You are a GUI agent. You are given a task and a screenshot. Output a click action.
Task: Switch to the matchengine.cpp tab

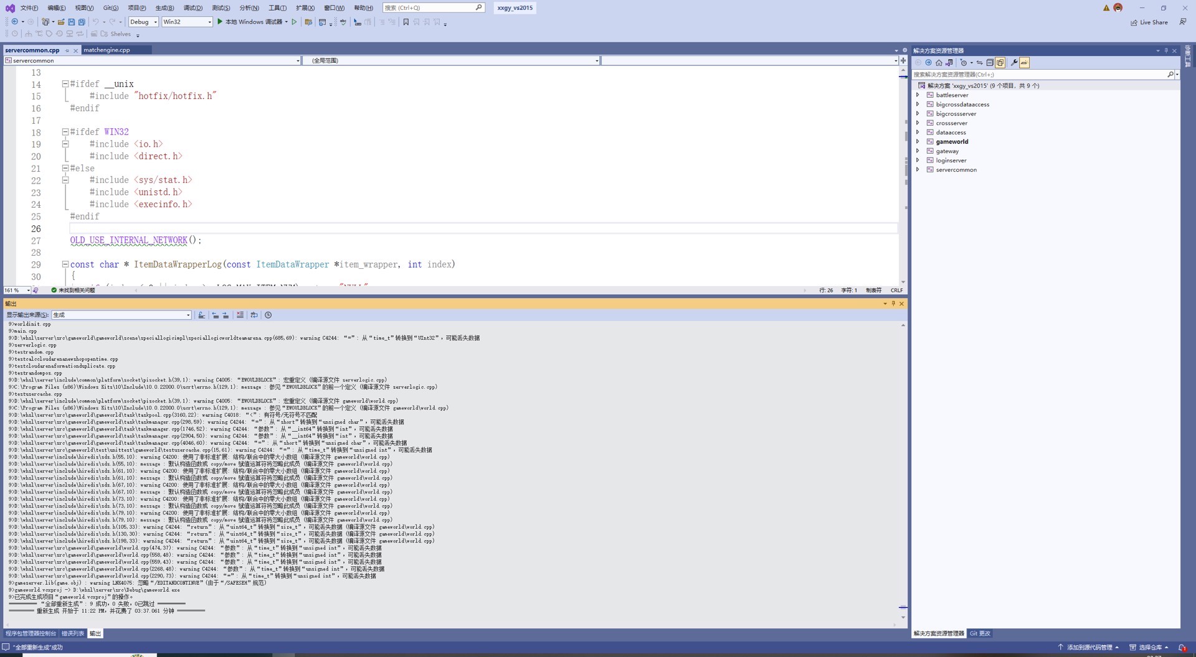point(107,50)
